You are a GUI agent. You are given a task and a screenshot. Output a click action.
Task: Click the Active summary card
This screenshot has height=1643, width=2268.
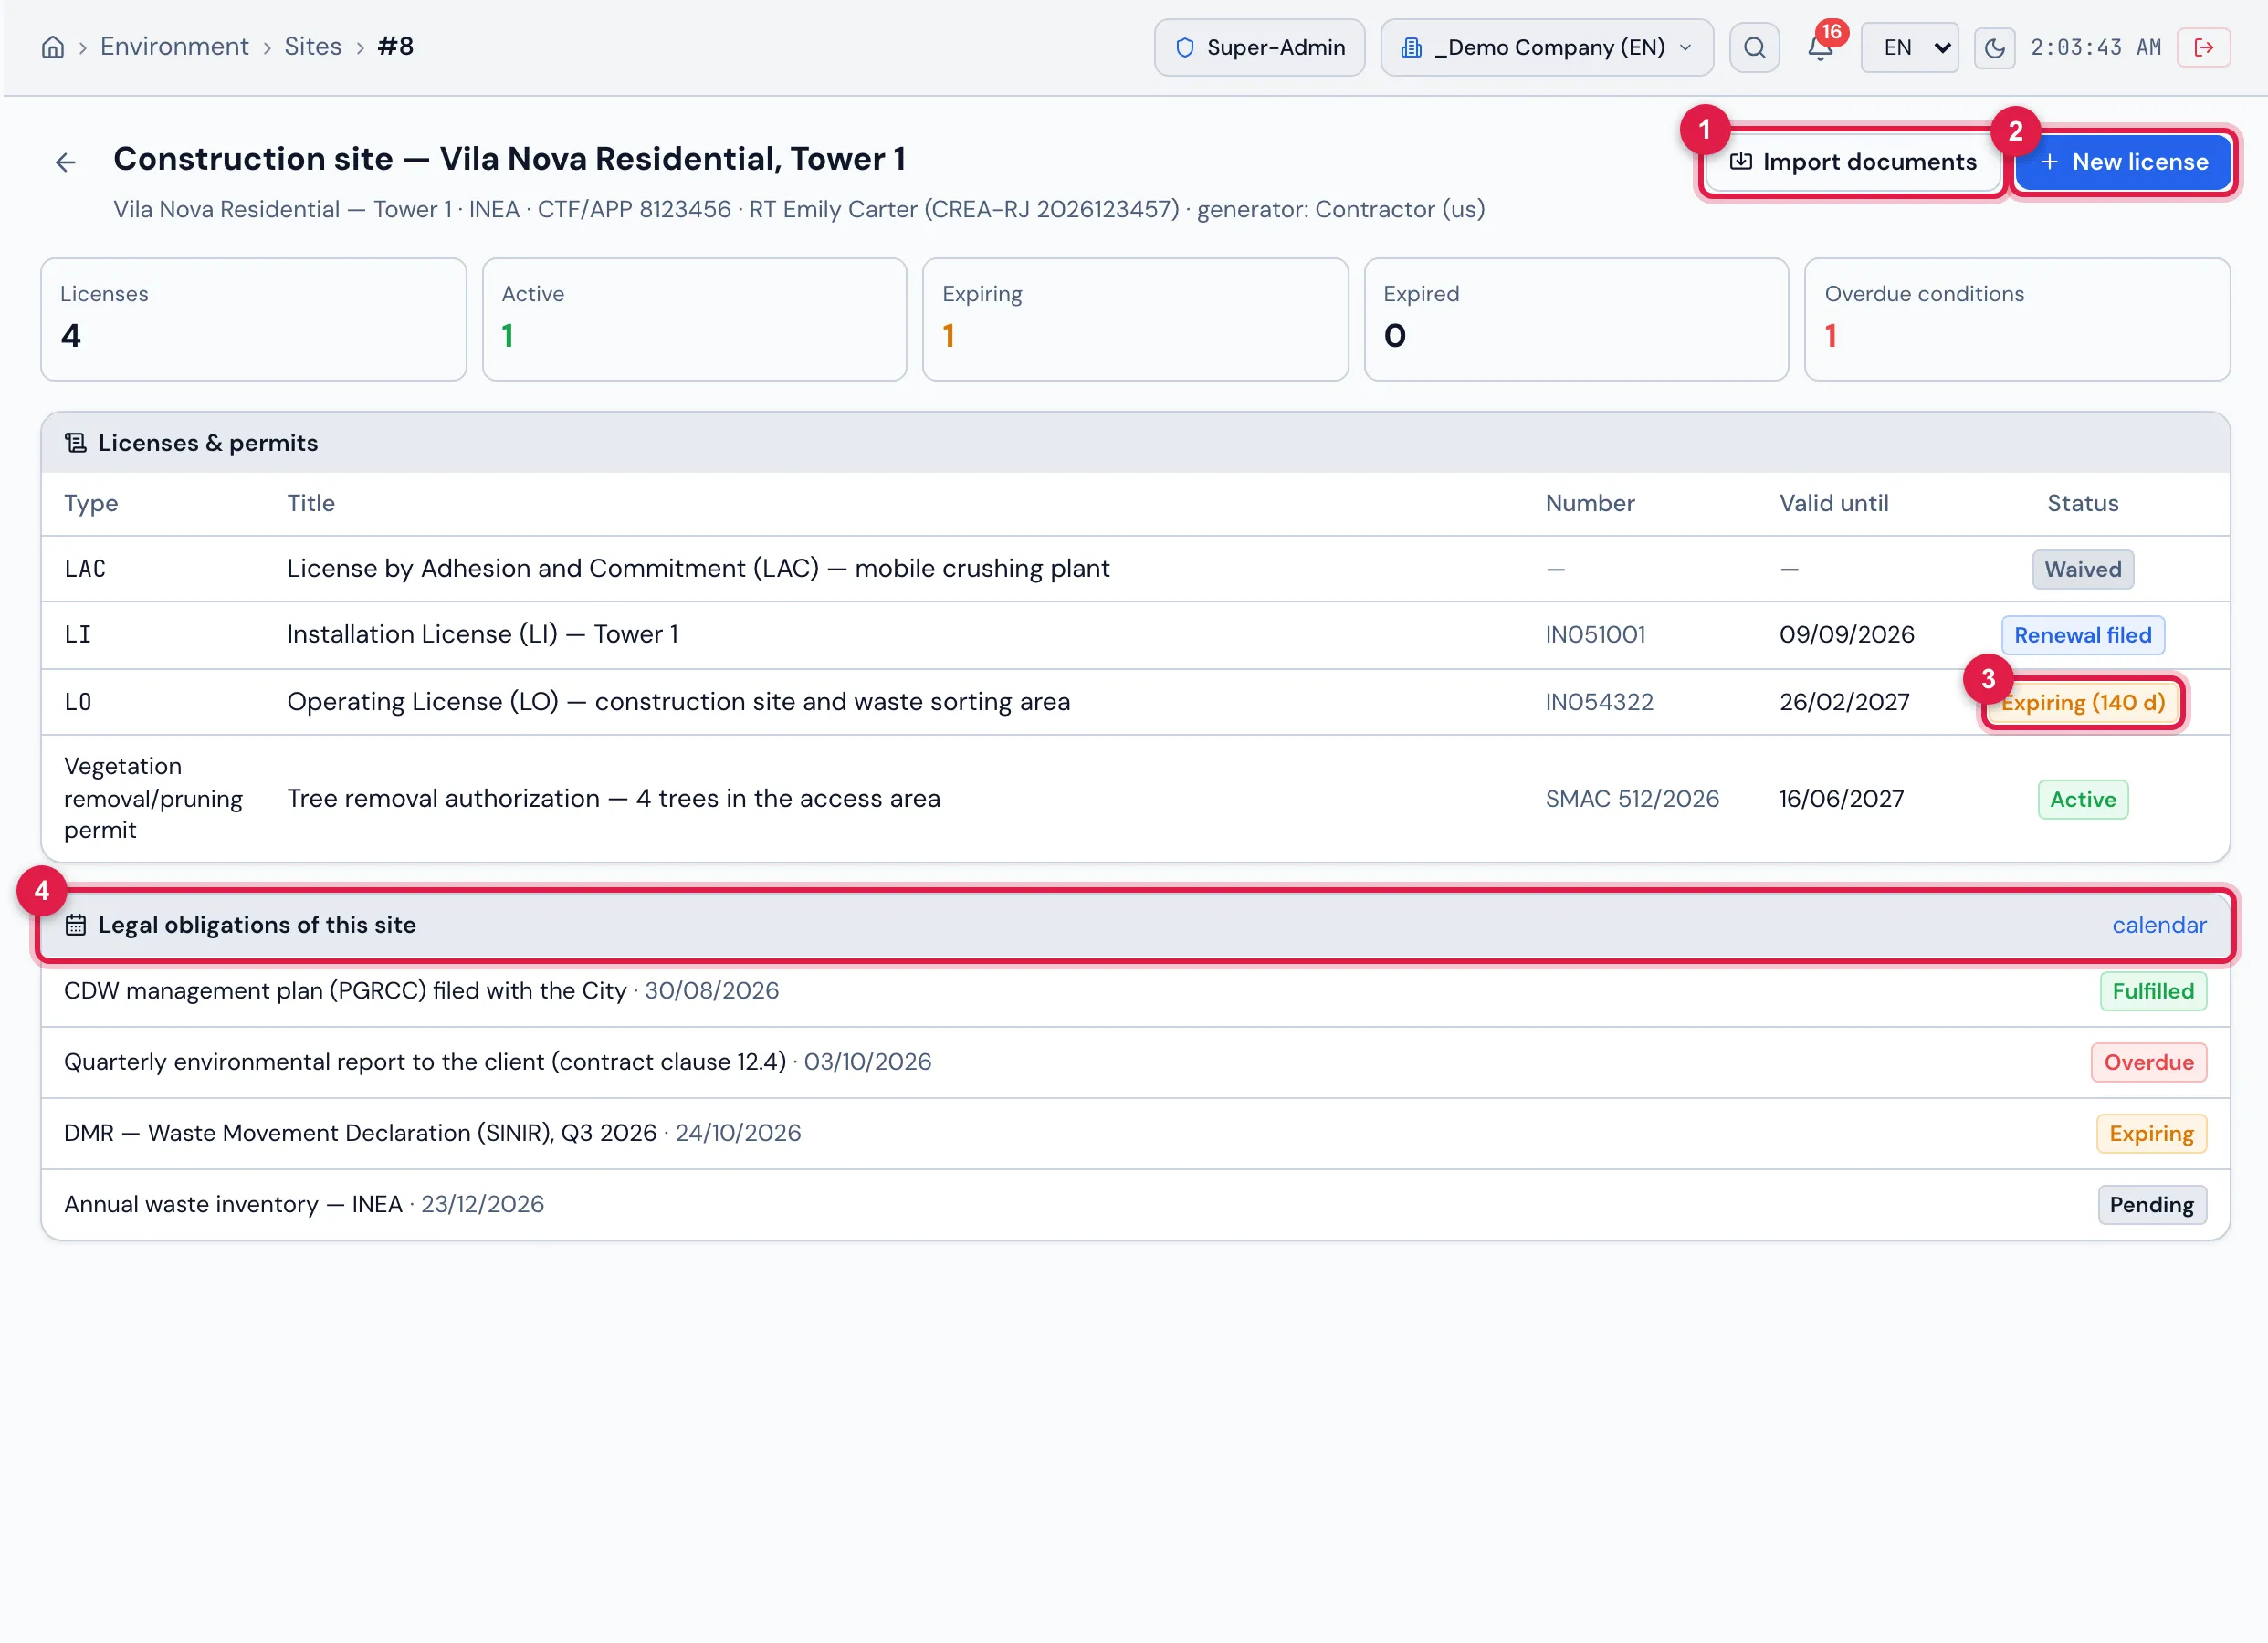(x=695, y=320)
